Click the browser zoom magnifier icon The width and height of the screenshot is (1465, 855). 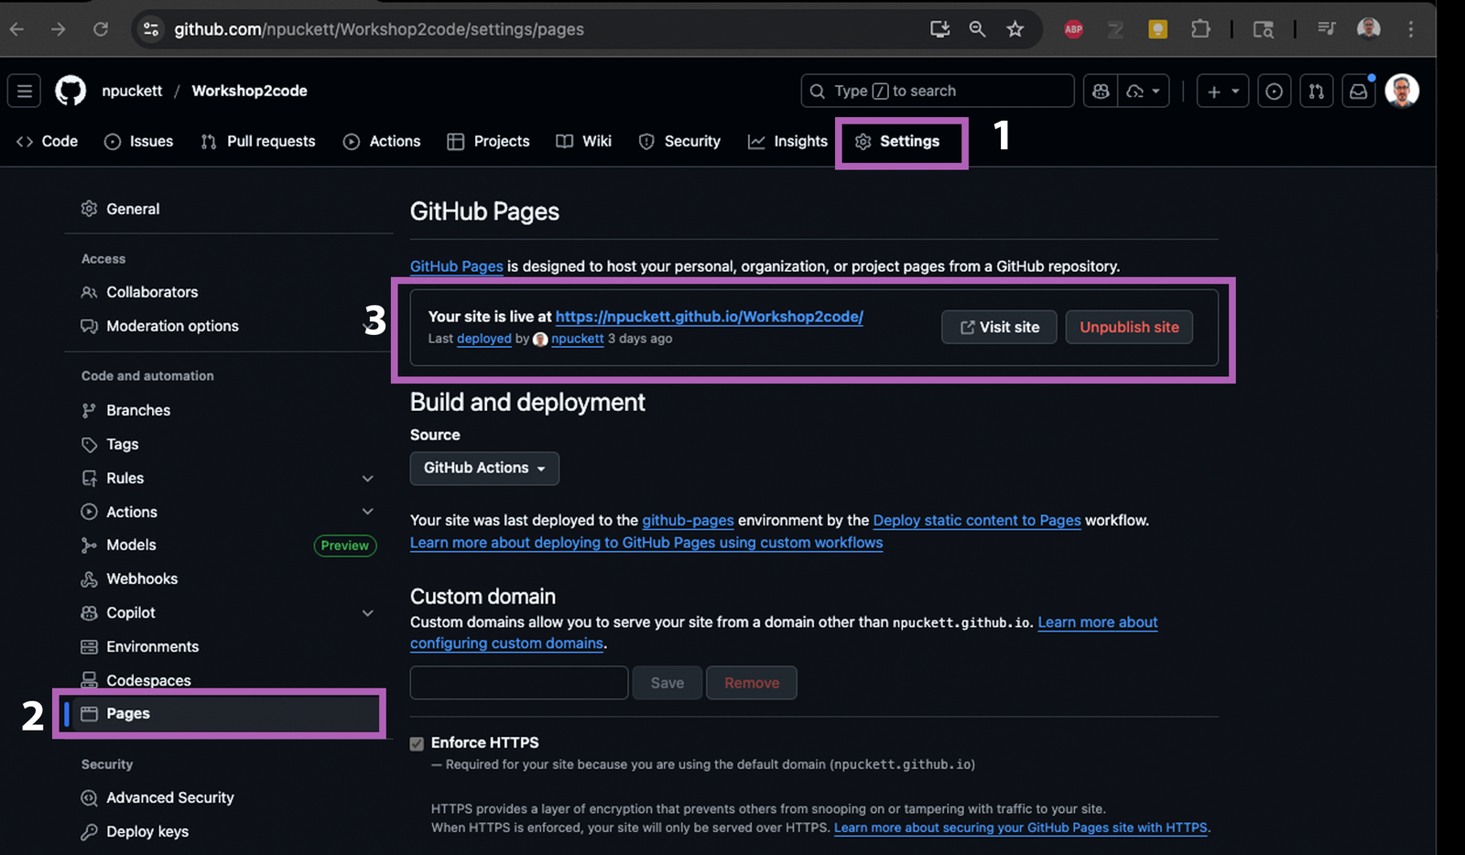pyautogui.click(x=977, y=29)
